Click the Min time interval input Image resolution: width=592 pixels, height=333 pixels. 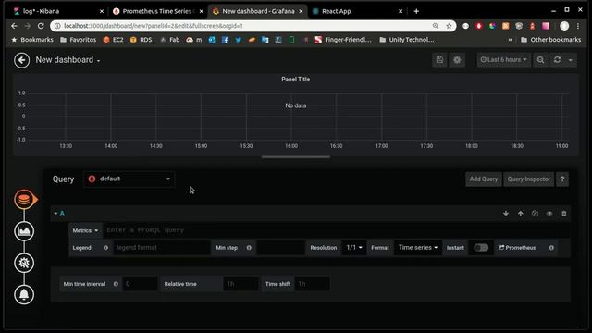[x=140, y=284]
